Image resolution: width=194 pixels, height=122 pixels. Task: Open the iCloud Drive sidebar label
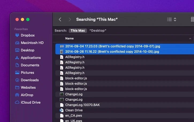(x=31, y=103)
